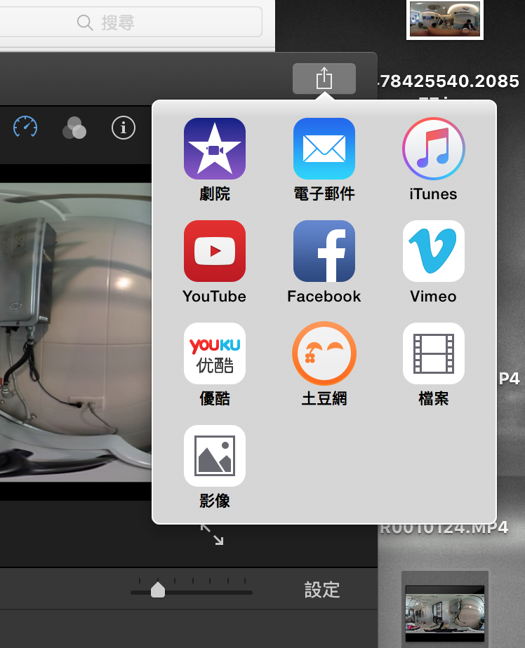Toggle fullscreen with diagonal arrows icon
Viewport: 525px width, 648px height.
[x=212, y=534]
